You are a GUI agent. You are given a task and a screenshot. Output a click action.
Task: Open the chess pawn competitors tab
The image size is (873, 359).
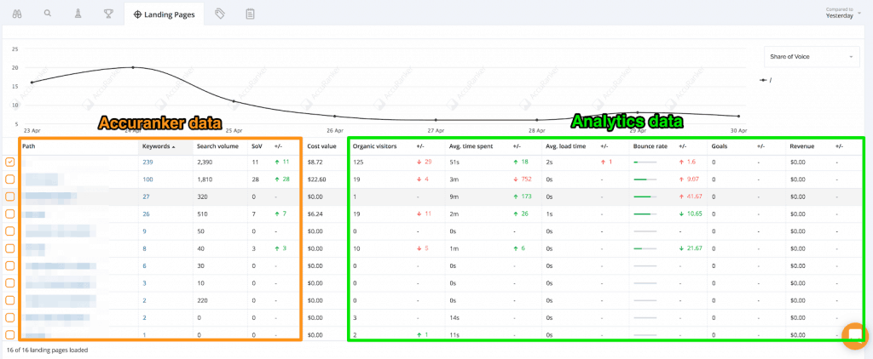pyautogui.click(x=78, y=14)
